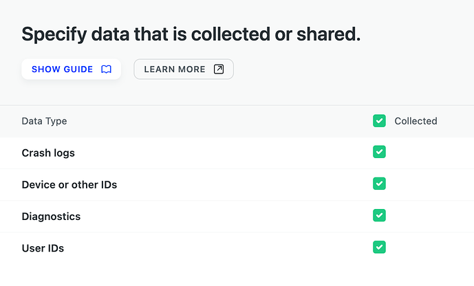The height and width of the screenshot is (286, 474).
Task: Open the SHOW GUIDE button
Action: (72, 69)
